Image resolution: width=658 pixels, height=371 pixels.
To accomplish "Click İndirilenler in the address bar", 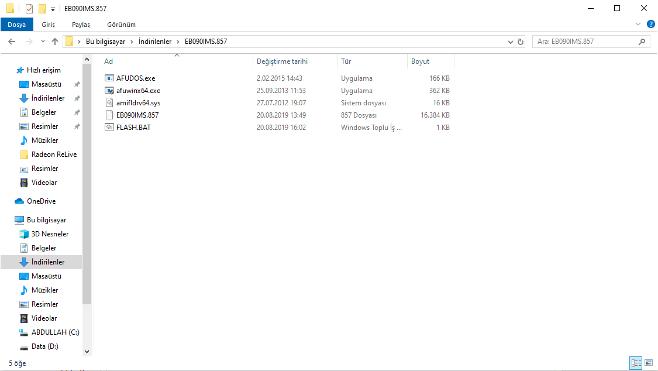I will point(155,41).
